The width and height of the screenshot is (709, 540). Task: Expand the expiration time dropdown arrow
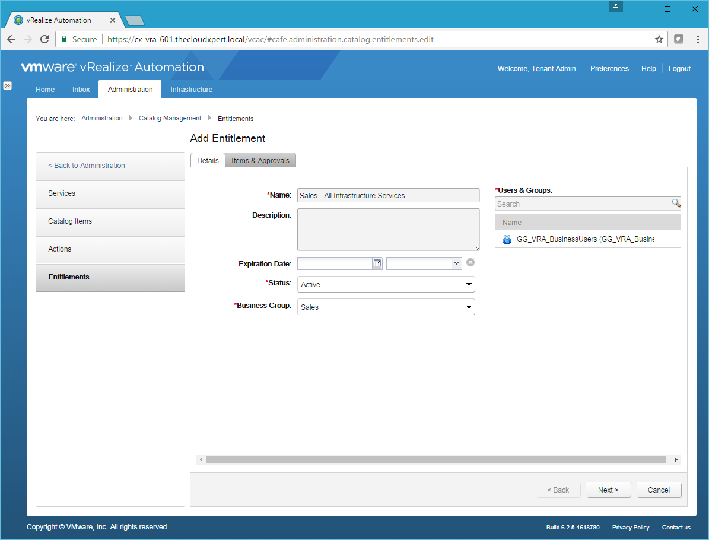coord(456,263)
